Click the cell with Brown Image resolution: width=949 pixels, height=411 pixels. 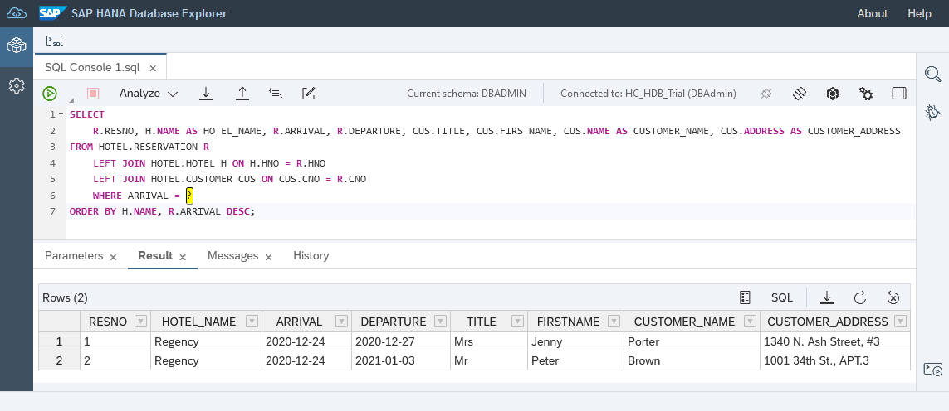(692, 360)
